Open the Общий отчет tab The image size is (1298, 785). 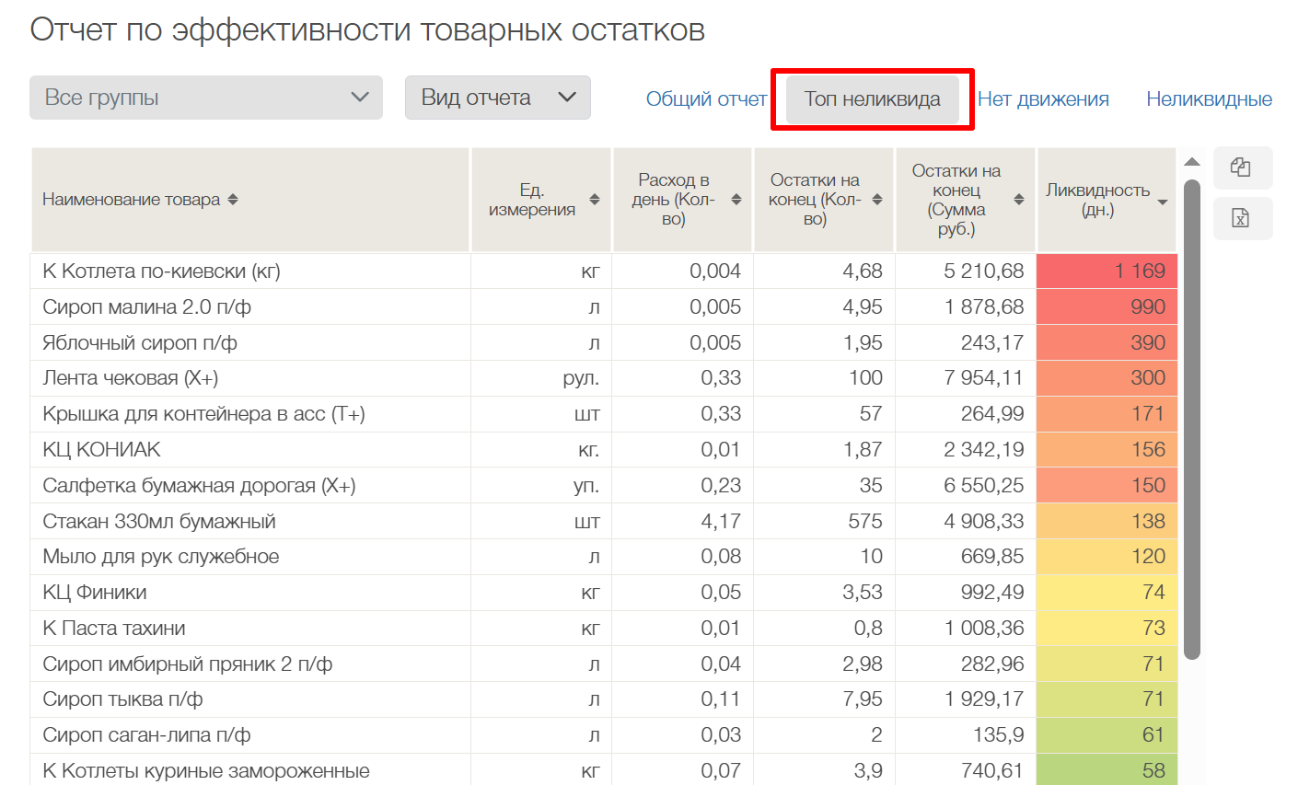(x=706, y=99)
